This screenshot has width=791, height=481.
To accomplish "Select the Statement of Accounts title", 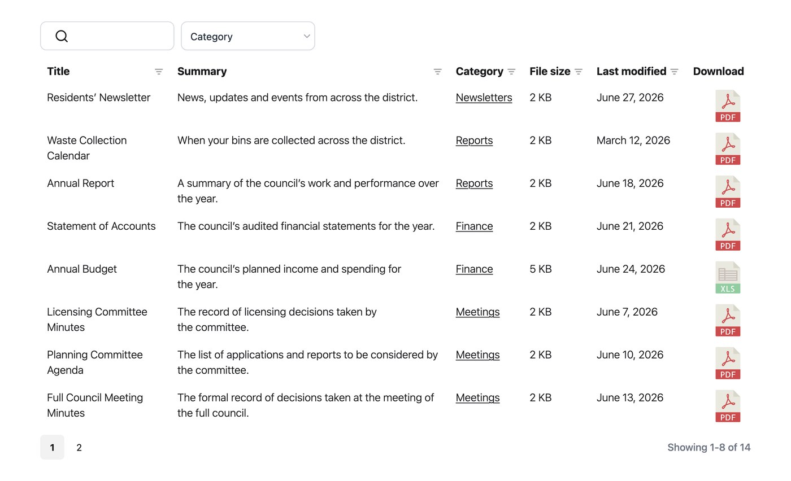I will 101,226.
